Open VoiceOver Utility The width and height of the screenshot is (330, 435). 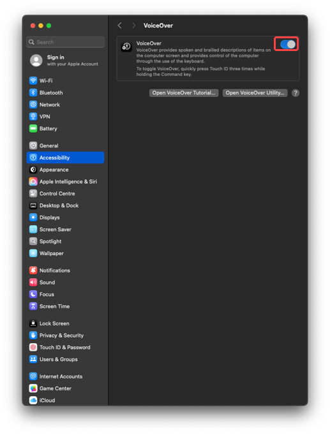(x=255, y=93)
